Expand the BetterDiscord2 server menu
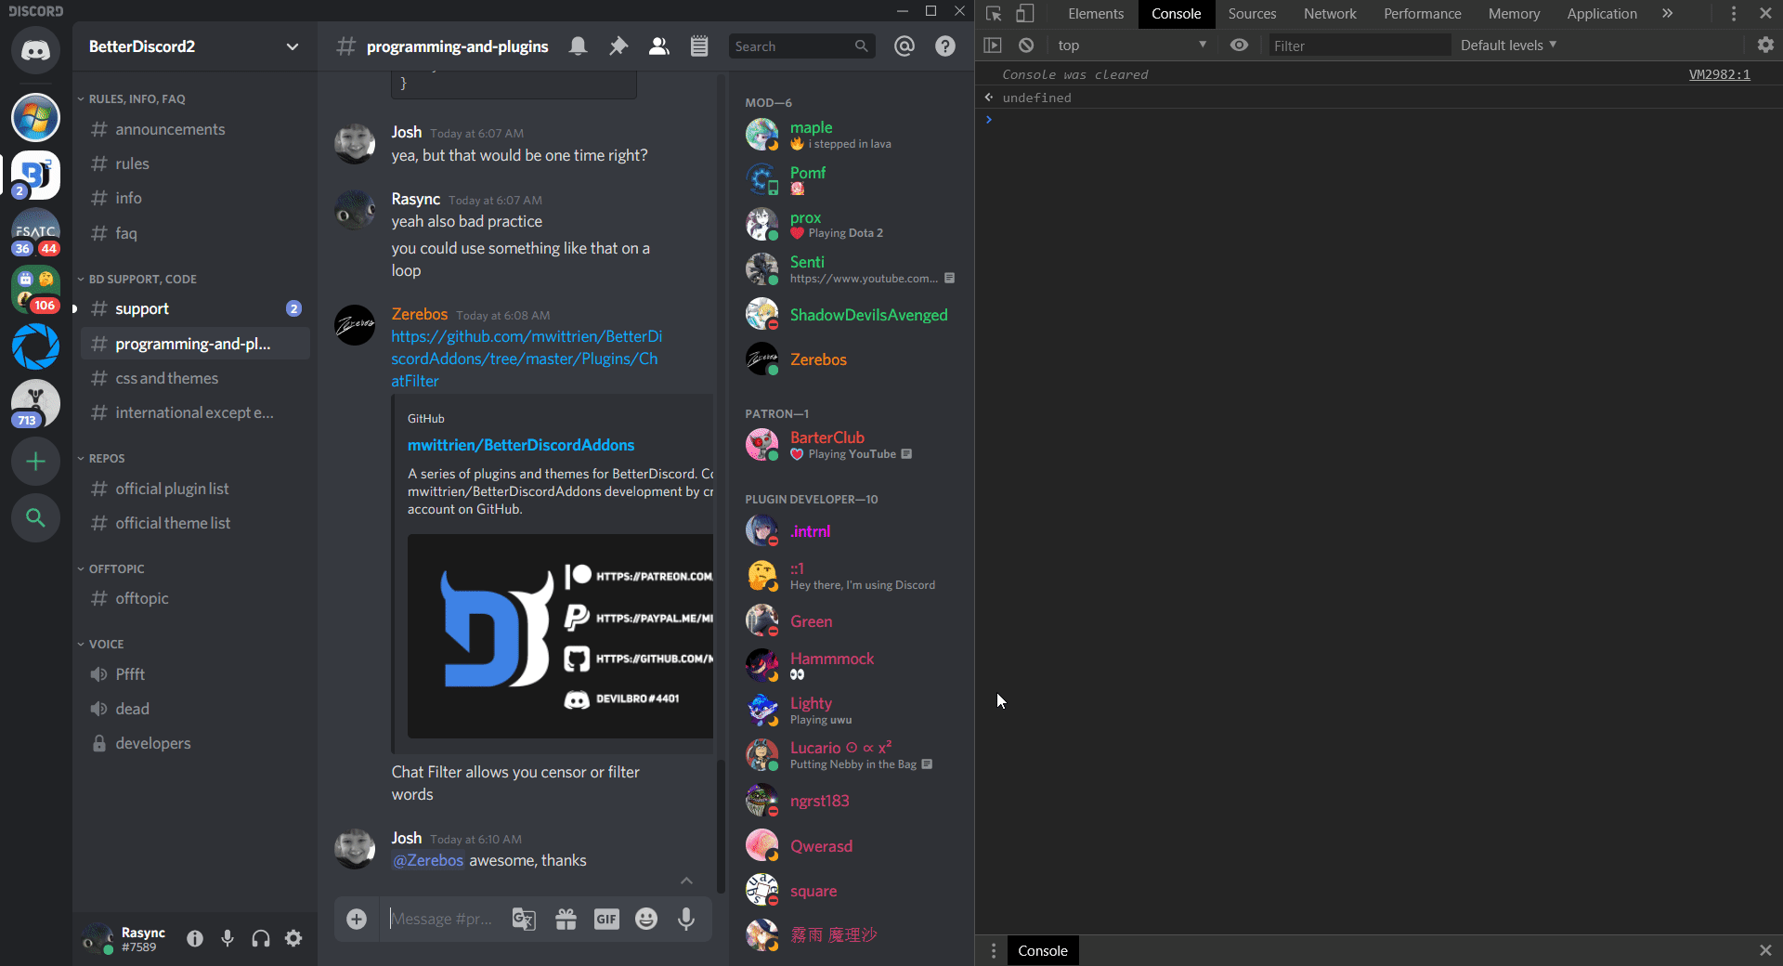 coord(292,46)
